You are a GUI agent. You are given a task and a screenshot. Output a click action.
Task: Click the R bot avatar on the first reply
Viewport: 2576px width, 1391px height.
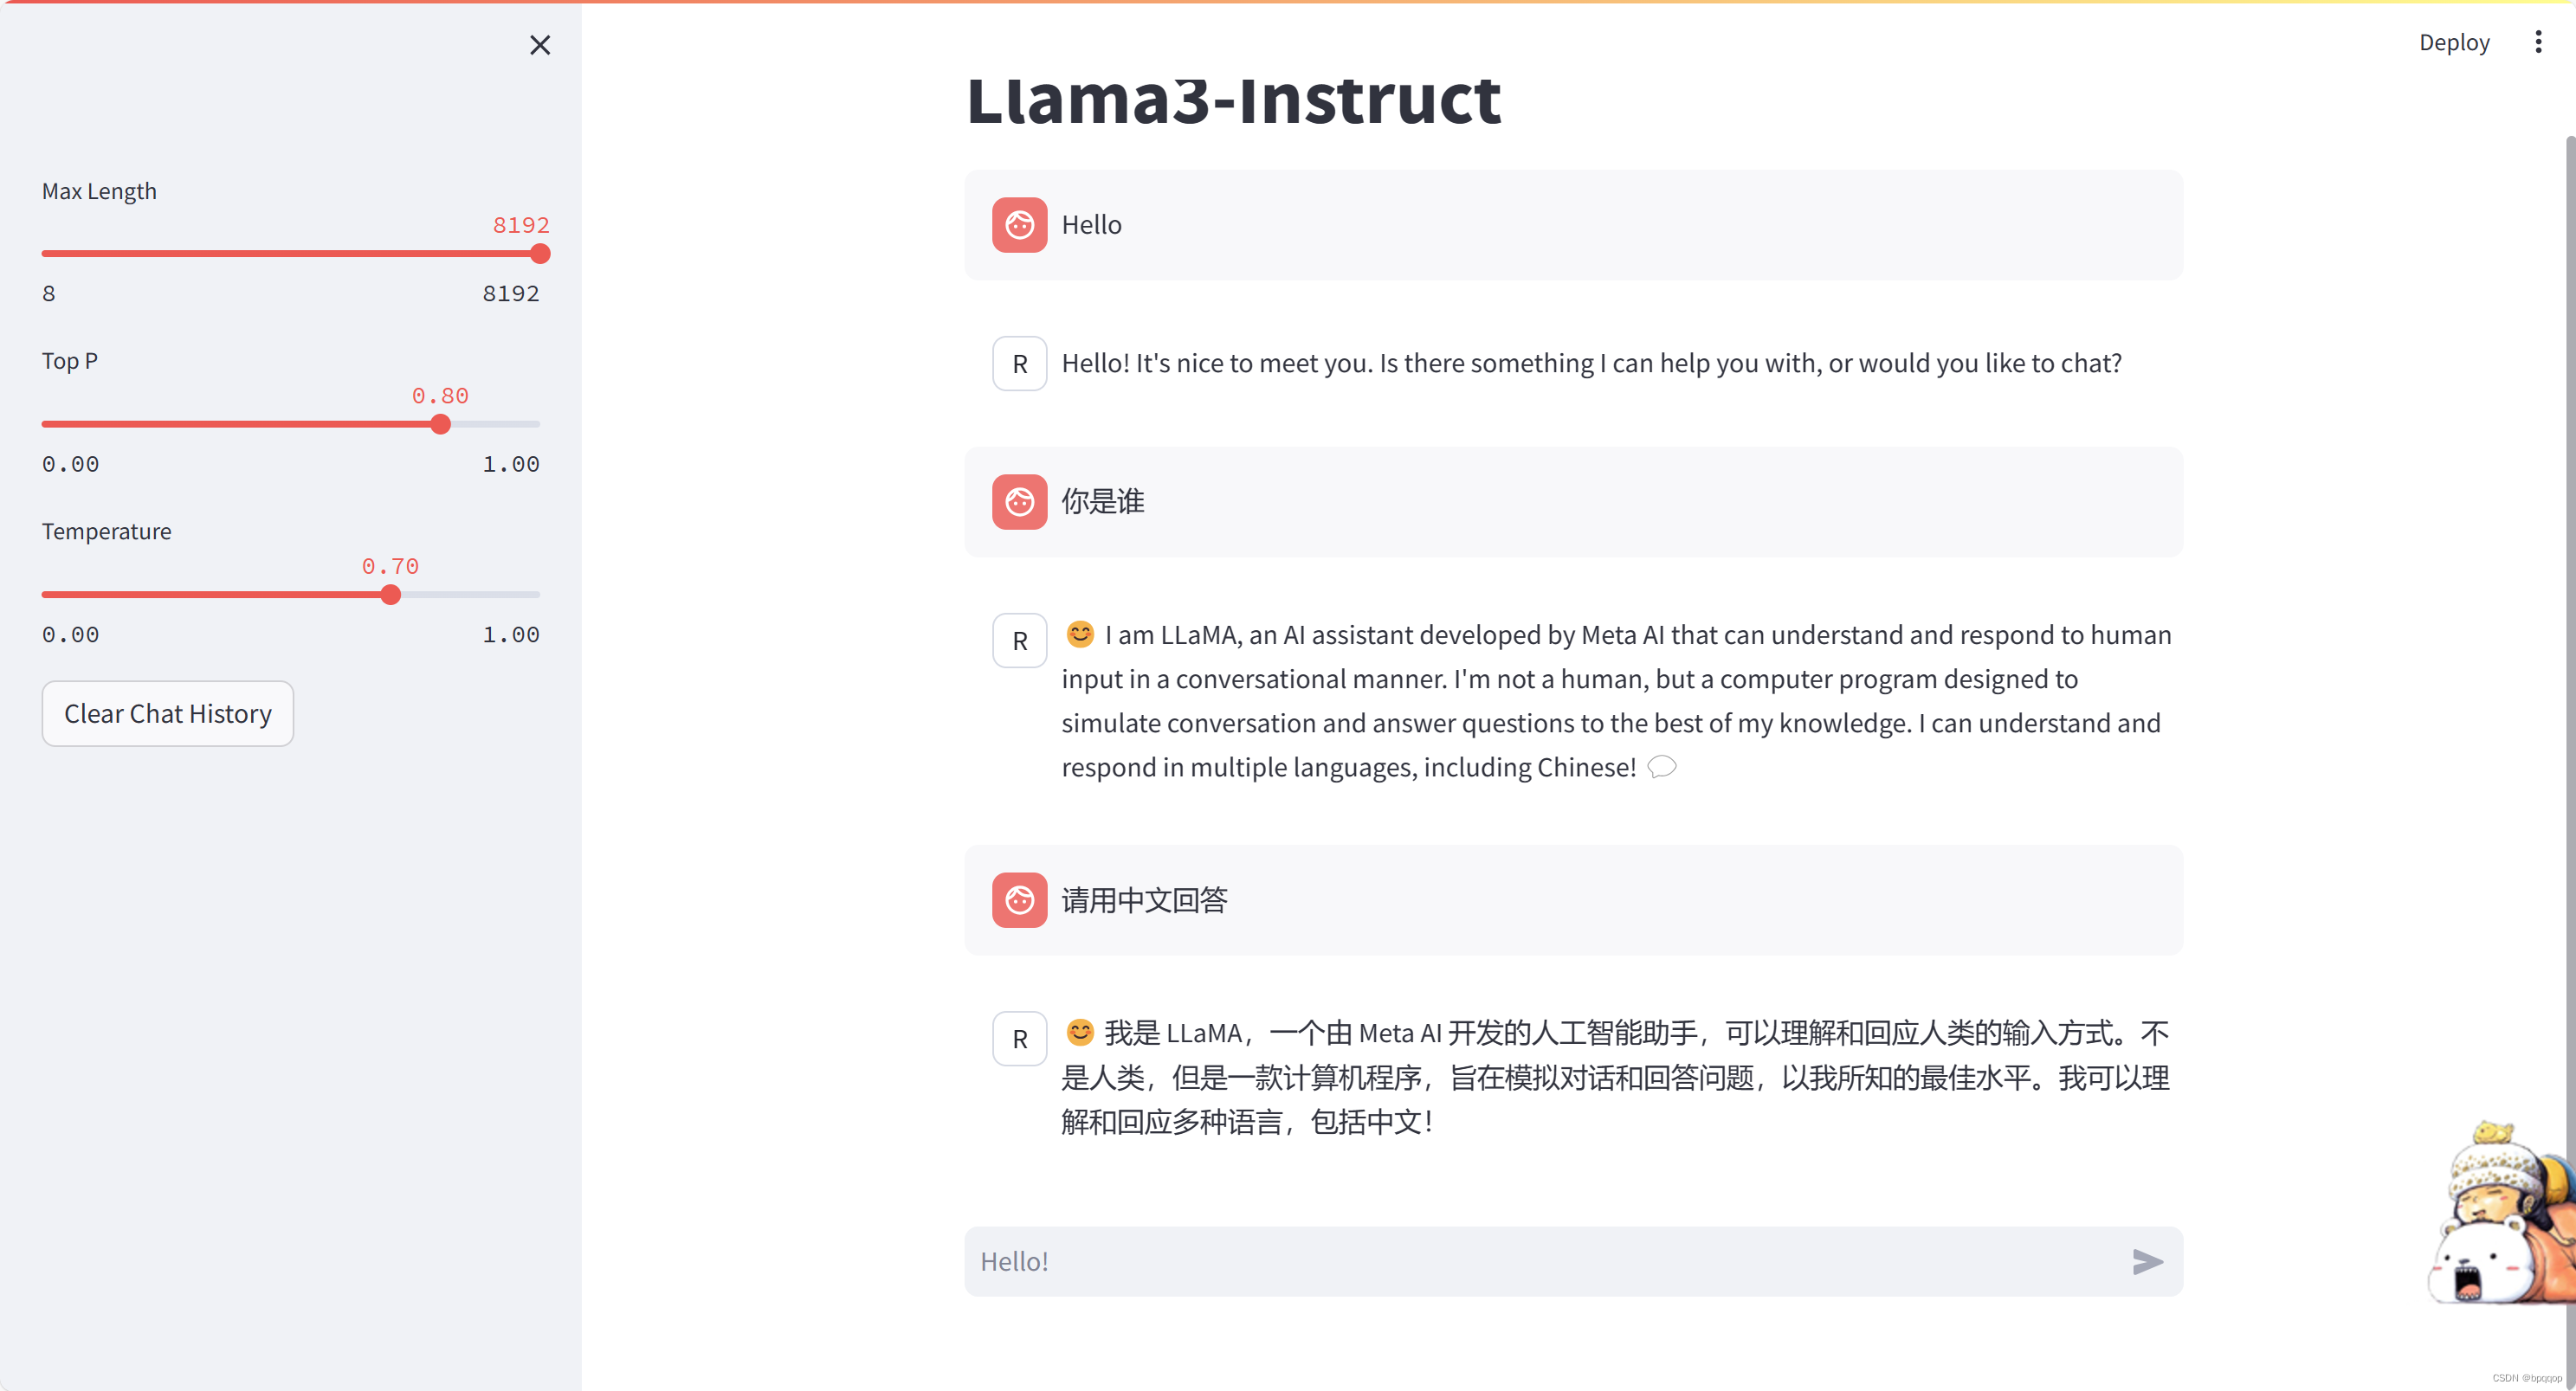(1019, 363)
